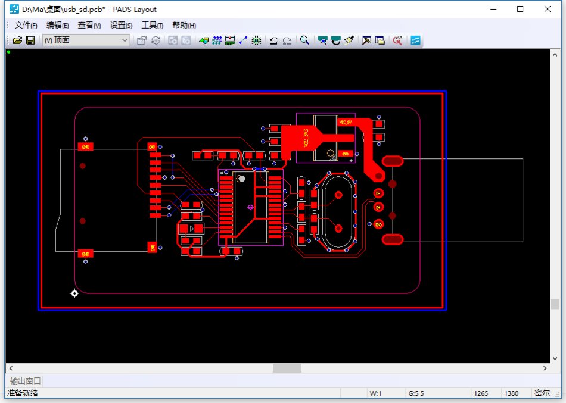Launch PADS Router icon
566x403 pixels.
(415, 40)
